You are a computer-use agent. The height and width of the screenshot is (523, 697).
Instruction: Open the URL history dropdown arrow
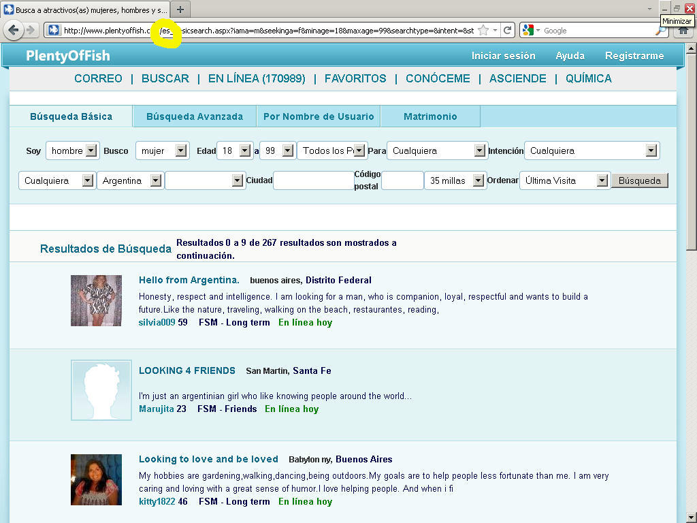[496, 30]
